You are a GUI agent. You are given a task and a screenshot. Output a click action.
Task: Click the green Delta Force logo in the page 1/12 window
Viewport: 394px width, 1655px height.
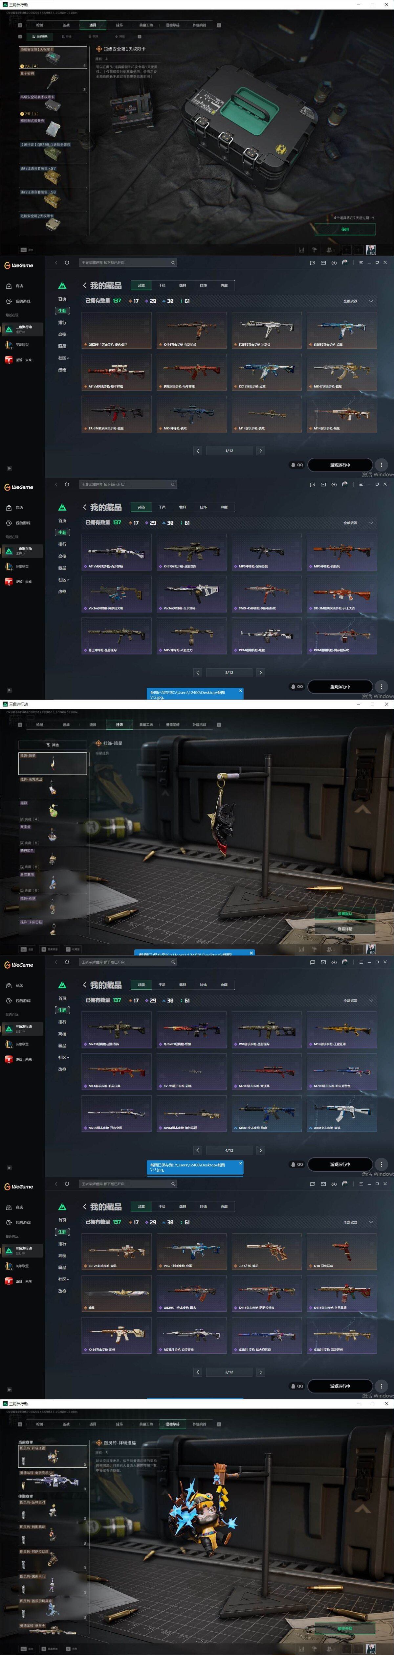[62, 285]
